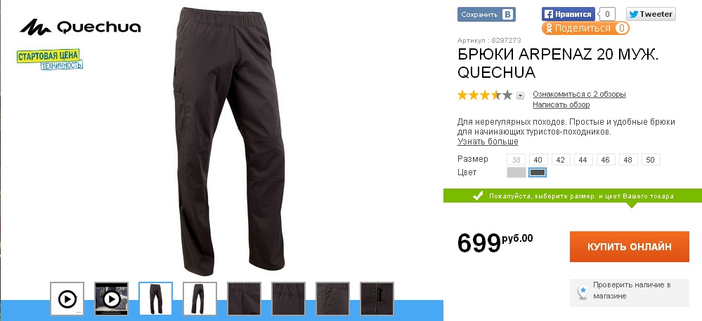Like the product with Facebook Нравится
702x321 pixels.
(568, 14)
